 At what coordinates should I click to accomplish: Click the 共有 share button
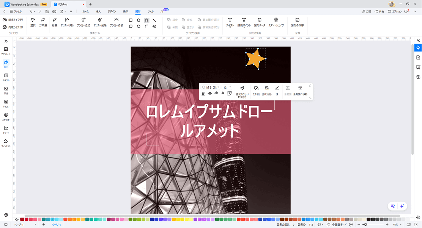[379, 12]
